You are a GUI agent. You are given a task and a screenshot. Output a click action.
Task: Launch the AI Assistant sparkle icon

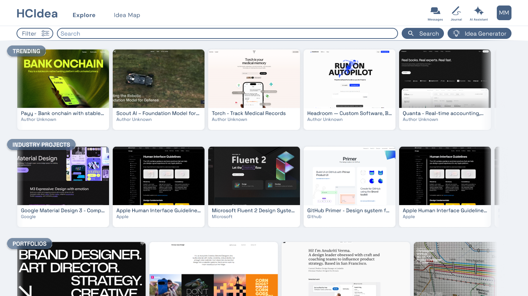coord(479,14)
